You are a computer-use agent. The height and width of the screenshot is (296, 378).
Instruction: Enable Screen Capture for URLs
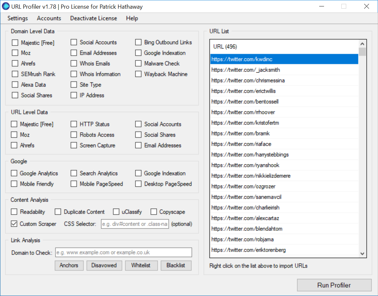point(74,145)
